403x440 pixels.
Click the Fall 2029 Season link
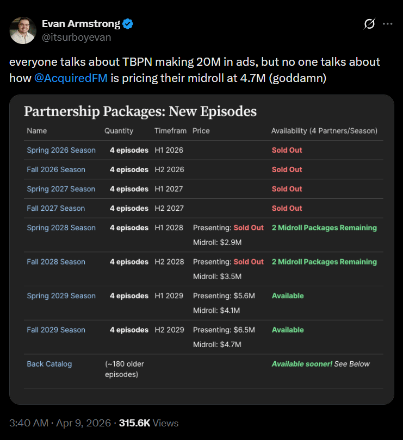56,330
